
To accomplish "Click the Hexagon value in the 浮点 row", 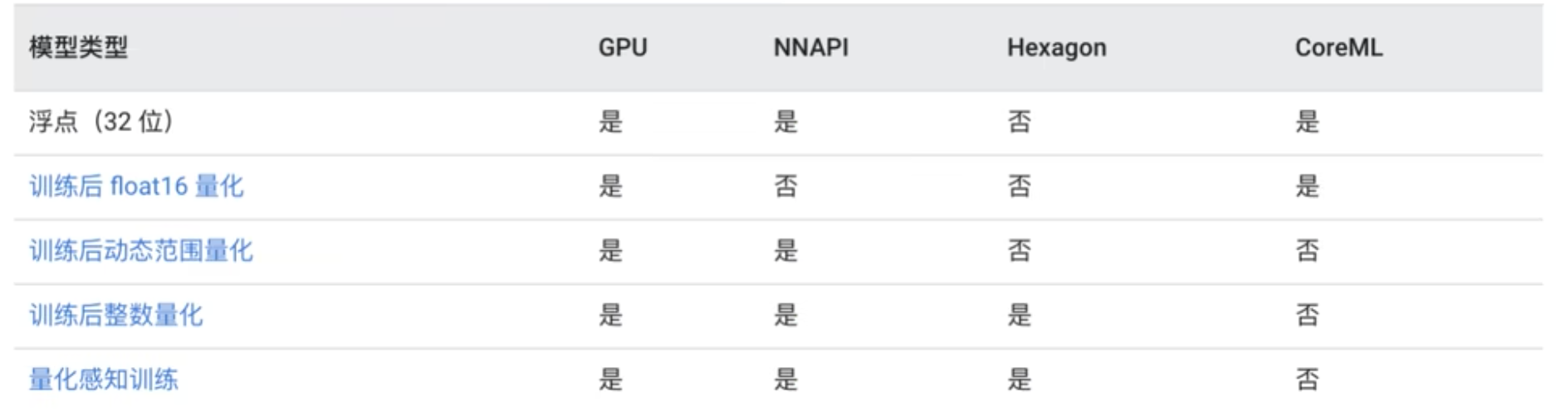I will coord(1020,122).
